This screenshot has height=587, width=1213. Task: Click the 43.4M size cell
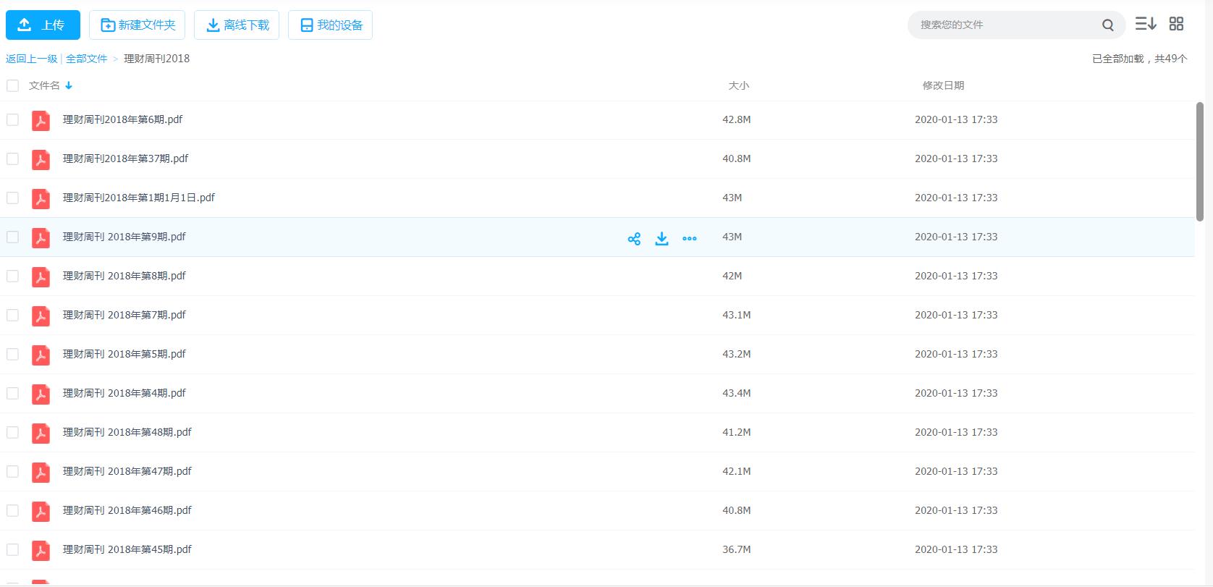click(x=737, y=393)
